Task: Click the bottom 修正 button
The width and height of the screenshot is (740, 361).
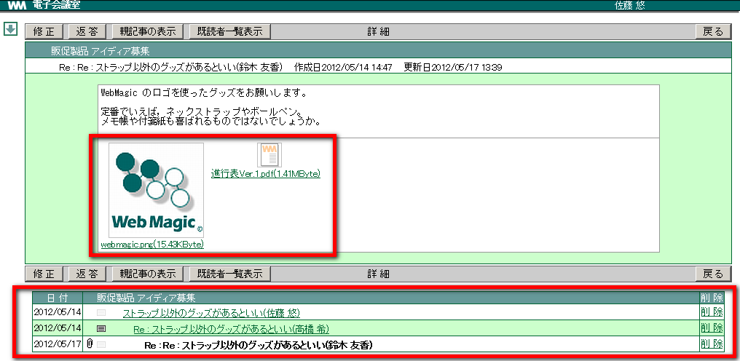Action: pos(44,274)
